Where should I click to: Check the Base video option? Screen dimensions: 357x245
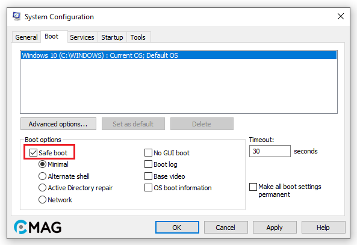pyautogui.click(x=149, y=176)
